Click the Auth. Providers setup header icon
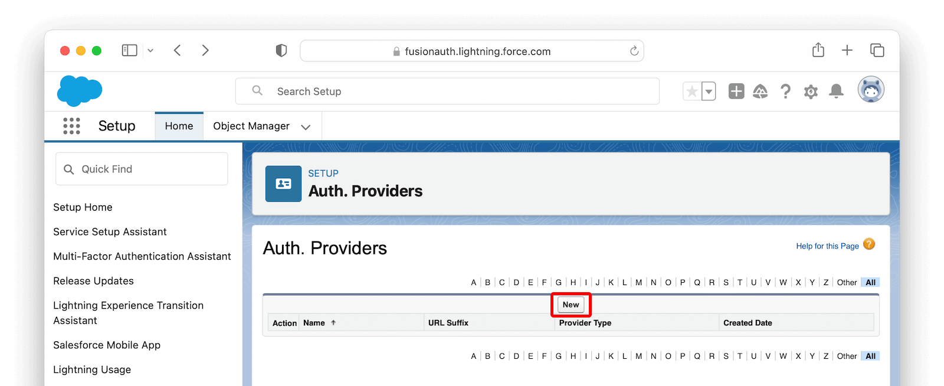Screen dimensions: 944x386 tap(283, 184)
